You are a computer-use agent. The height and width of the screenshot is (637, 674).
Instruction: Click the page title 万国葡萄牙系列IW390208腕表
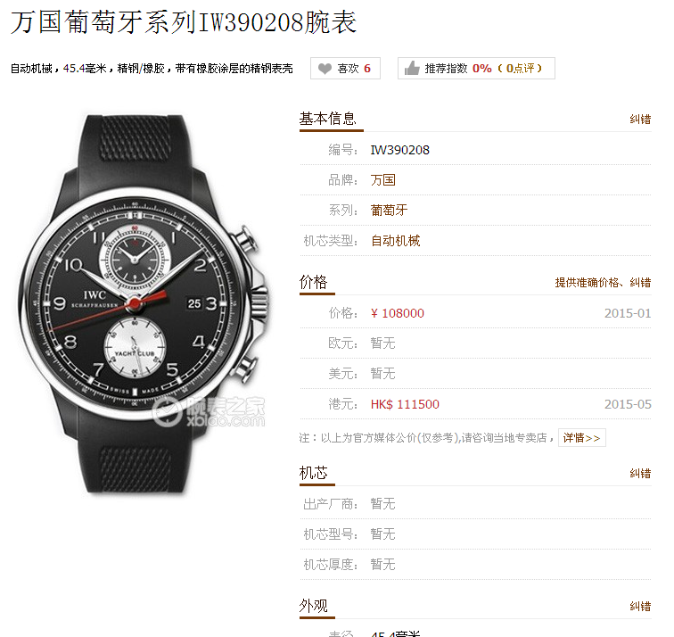pos(184,22)
